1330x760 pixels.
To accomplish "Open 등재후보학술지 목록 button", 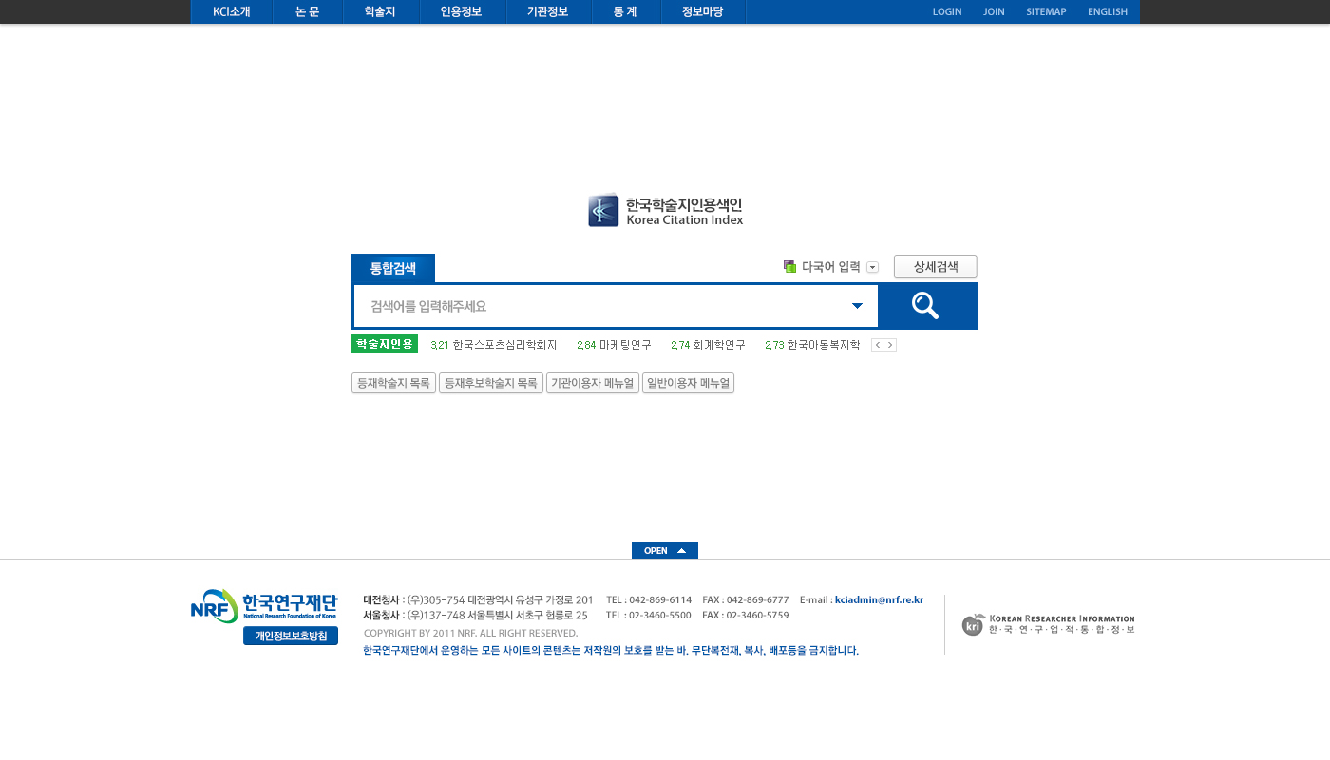I will (491, 383).
